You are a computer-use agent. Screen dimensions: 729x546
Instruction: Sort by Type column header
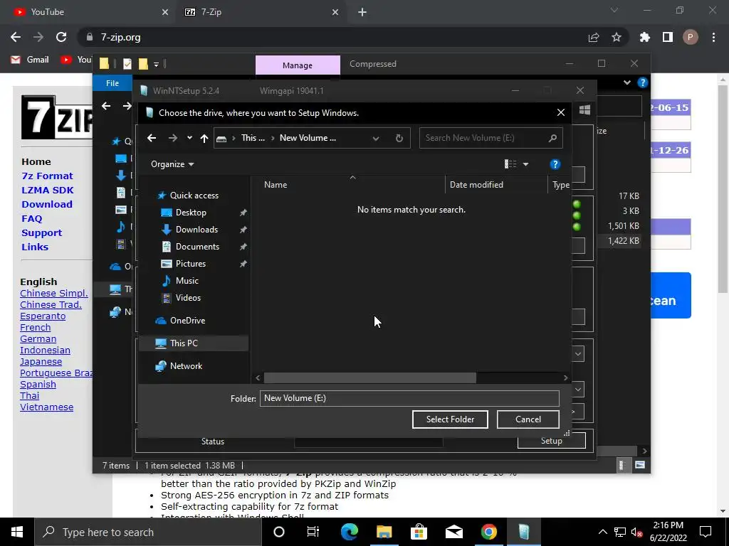click(x=560, y=185)
